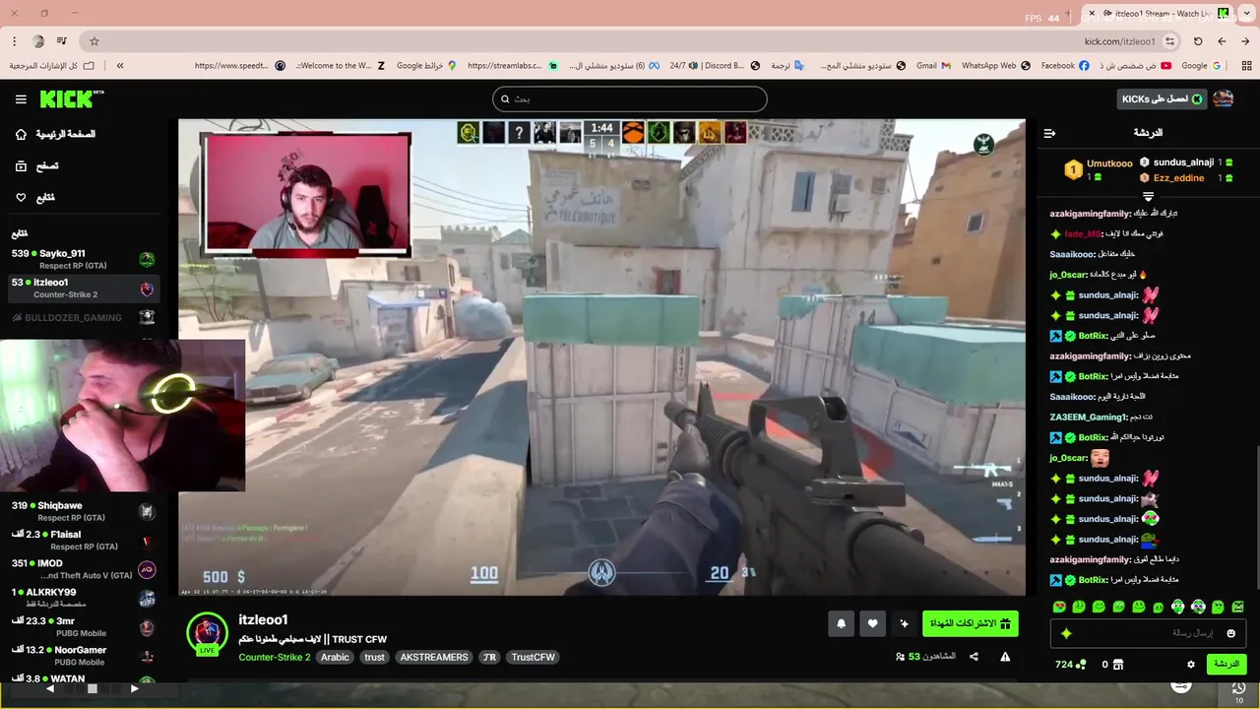1260x709 pixels.
Task: Expand the gift leaderboard chevron
Action: coord(1147,197)
